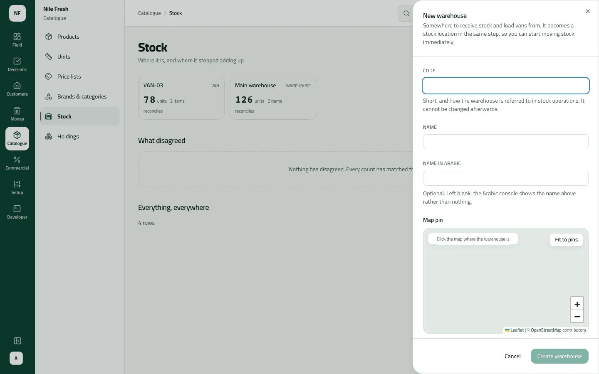The width and height of the screenshot is (599, 374).
Task: Open Brands & categories menu item
Action: click(79, 96)
